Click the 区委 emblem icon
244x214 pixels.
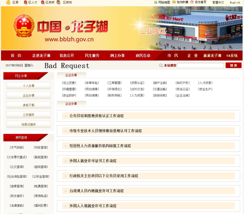point(8,2)
